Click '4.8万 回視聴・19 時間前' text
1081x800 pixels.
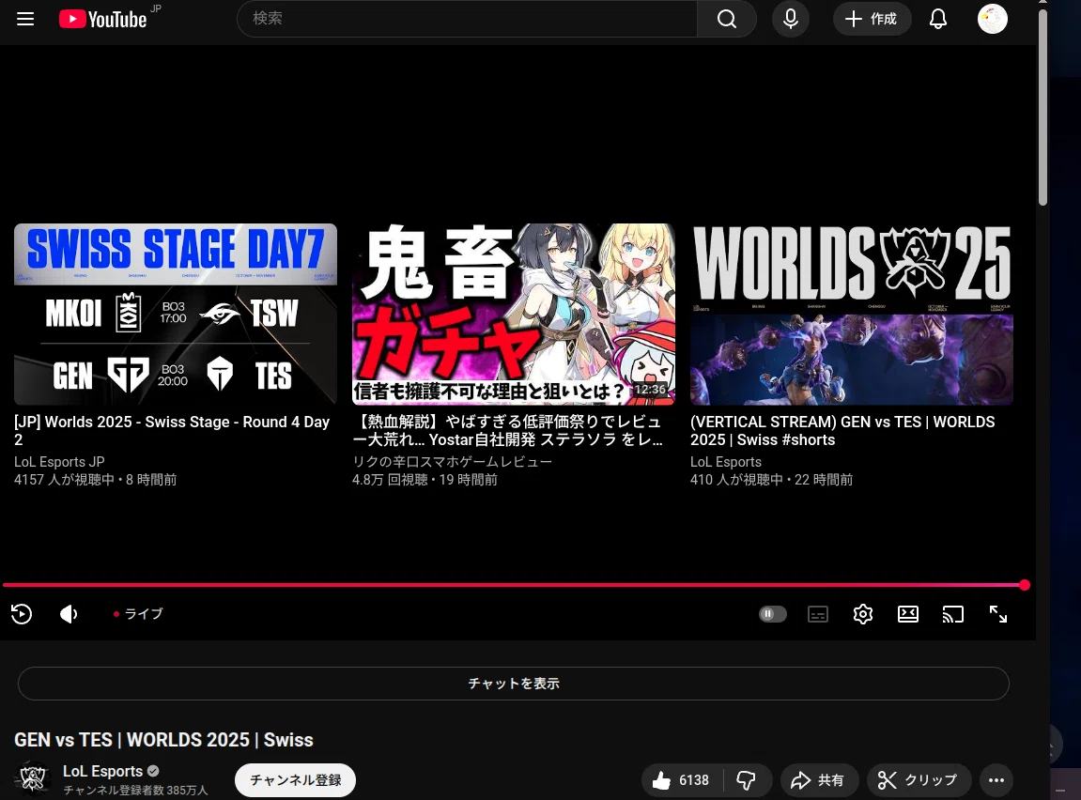(425, 480)
